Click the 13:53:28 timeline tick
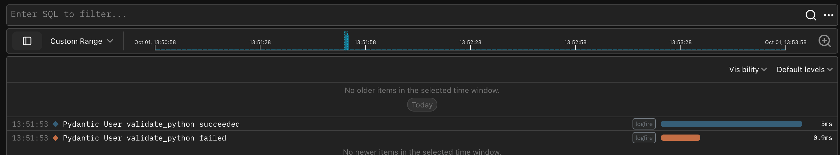 pyautogui.click(x=680, y=43)
